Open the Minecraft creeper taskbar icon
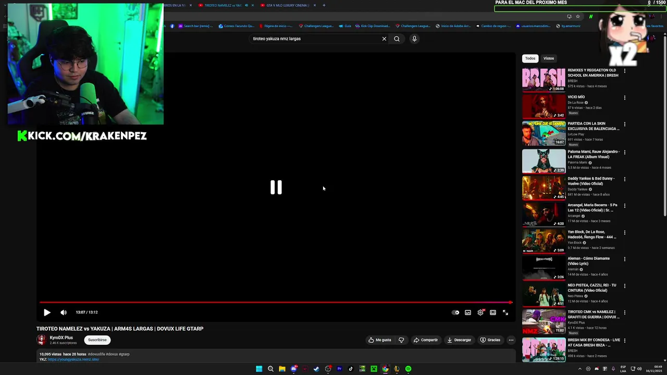The image size is (667, 375). point(374,369)
